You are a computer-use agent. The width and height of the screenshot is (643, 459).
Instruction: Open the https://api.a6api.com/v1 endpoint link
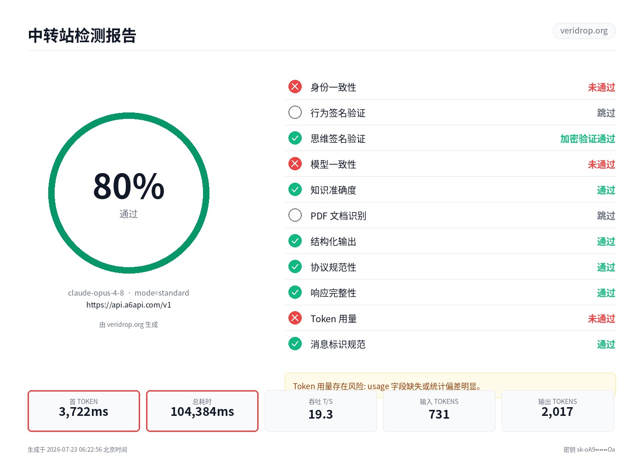(129, 305)
